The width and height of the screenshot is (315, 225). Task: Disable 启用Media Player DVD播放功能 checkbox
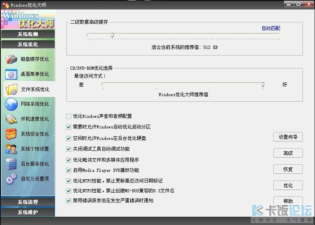[x=68, y=170]
